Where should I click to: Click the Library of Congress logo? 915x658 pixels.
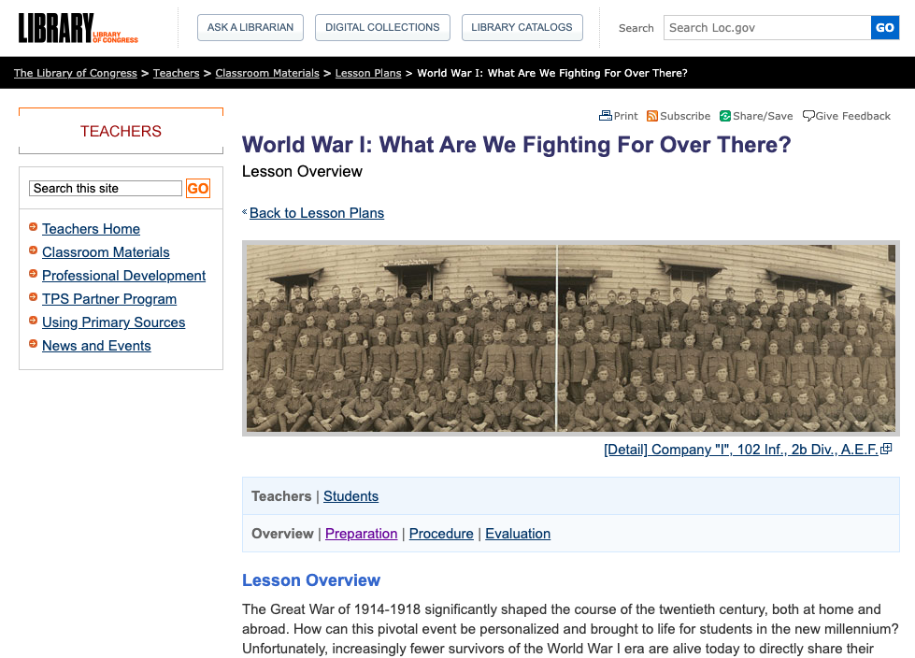pos(78,28)
